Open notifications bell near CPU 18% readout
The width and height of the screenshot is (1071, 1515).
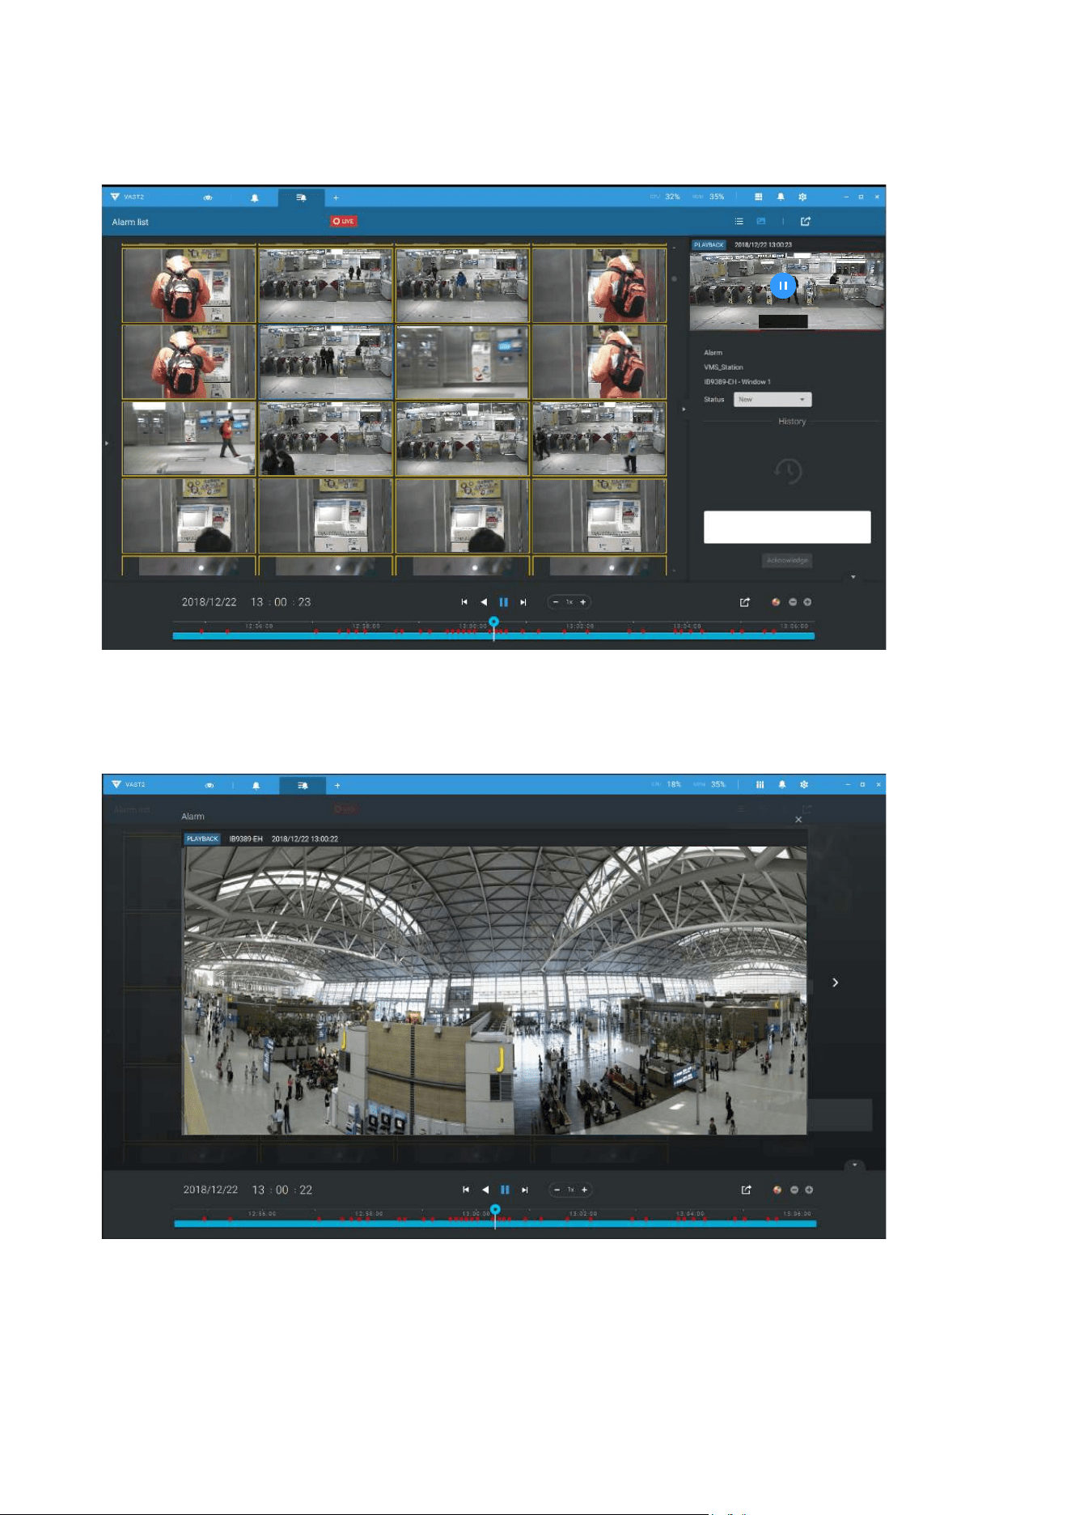click(x=782, y=784)
